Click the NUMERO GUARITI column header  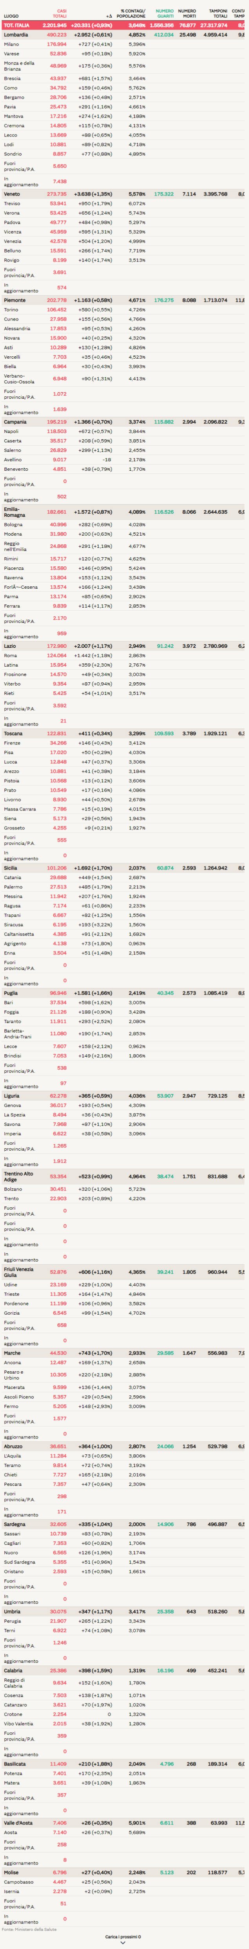tap(164, 13)
